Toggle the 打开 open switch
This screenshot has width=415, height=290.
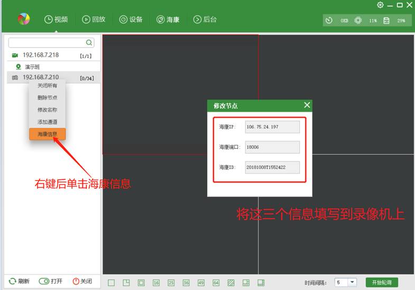pyautogui.click(x=51, y=282)
